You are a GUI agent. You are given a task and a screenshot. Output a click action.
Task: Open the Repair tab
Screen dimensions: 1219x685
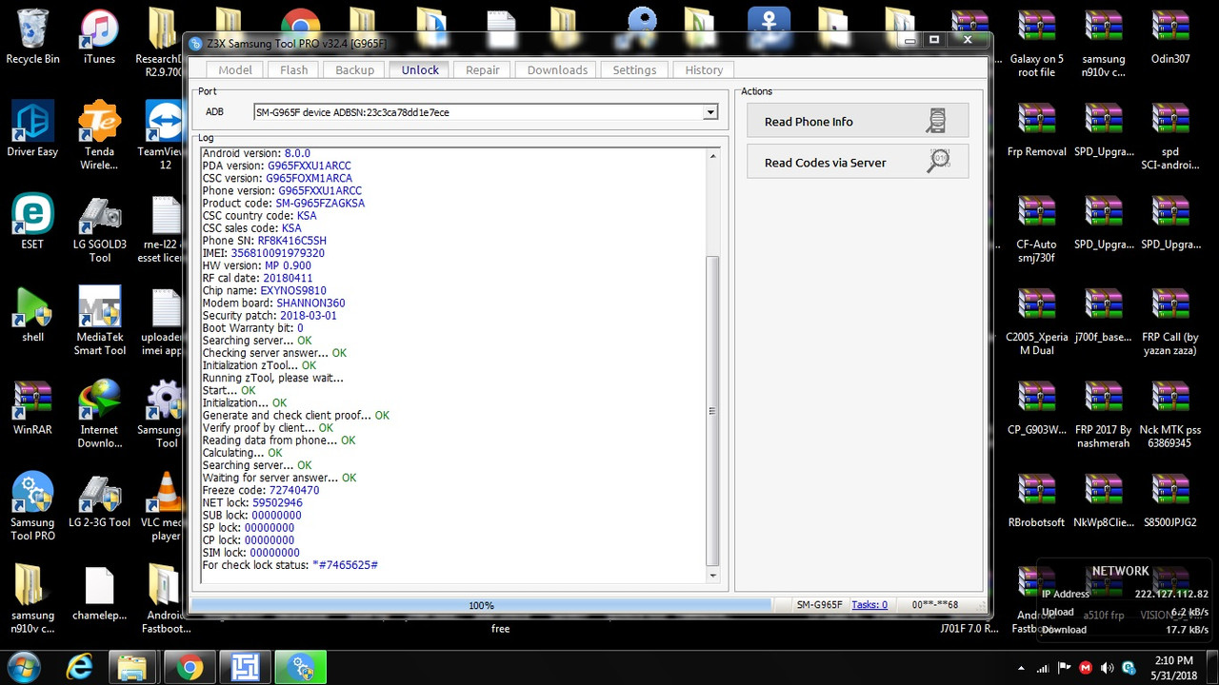(x=483, y=69)
